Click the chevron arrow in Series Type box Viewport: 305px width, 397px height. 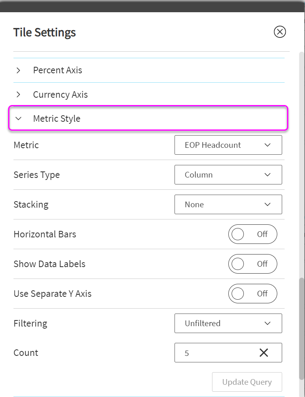pos(267,175)
